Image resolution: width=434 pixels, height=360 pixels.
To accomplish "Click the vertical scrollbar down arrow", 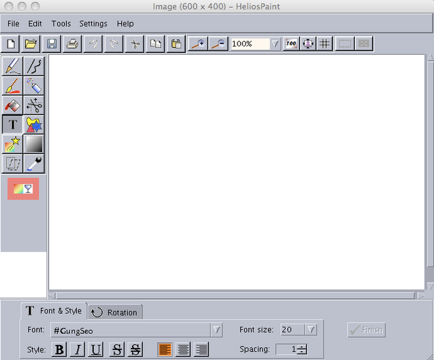I will [430, 286].
